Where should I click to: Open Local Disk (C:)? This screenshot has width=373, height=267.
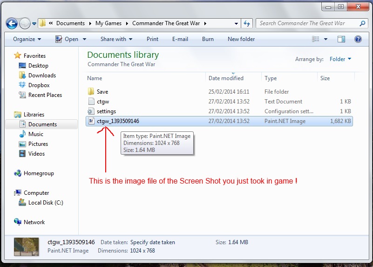click(x=46, y=203)
